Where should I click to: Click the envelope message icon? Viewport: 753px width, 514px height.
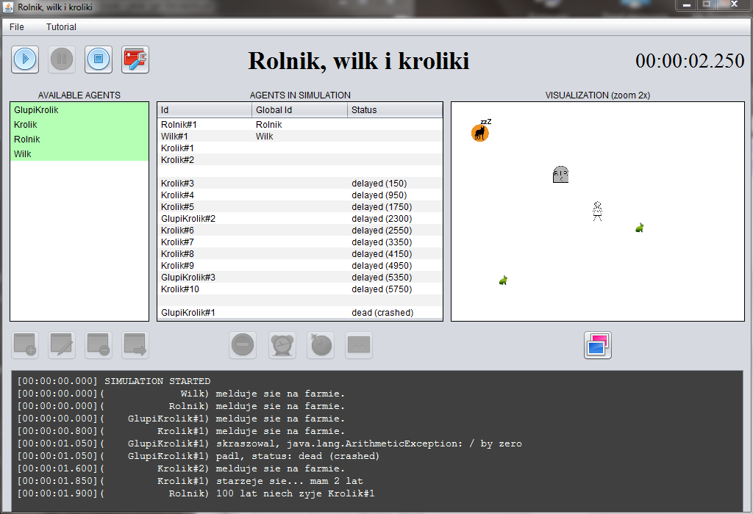(x=359, y=345)
